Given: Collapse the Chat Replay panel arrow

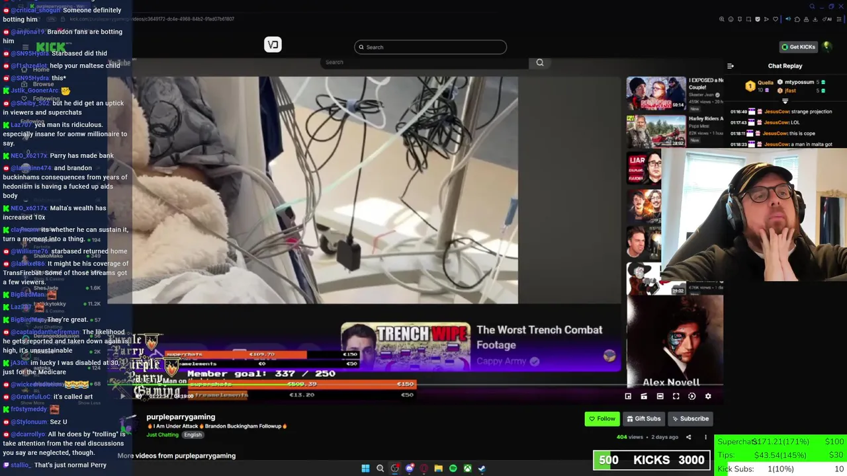Looking at the screenshot, I should (x=731, y=66).
